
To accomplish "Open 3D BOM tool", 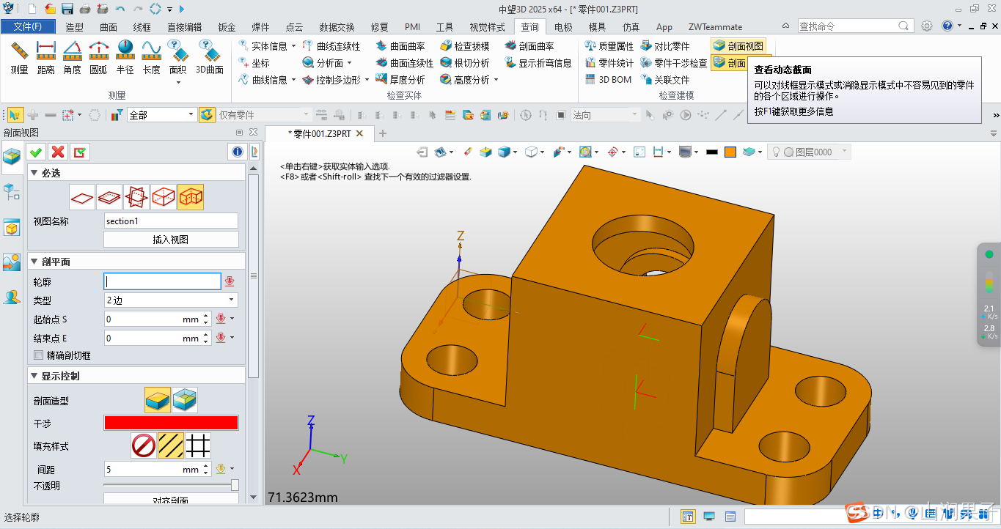I will [x=608, y=80].
